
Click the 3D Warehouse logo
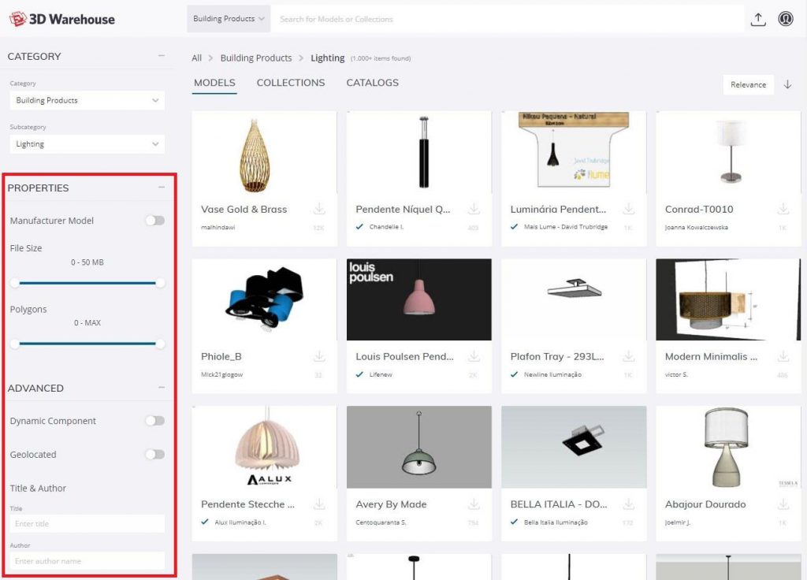pyautogui.click(x=61, y=19)
